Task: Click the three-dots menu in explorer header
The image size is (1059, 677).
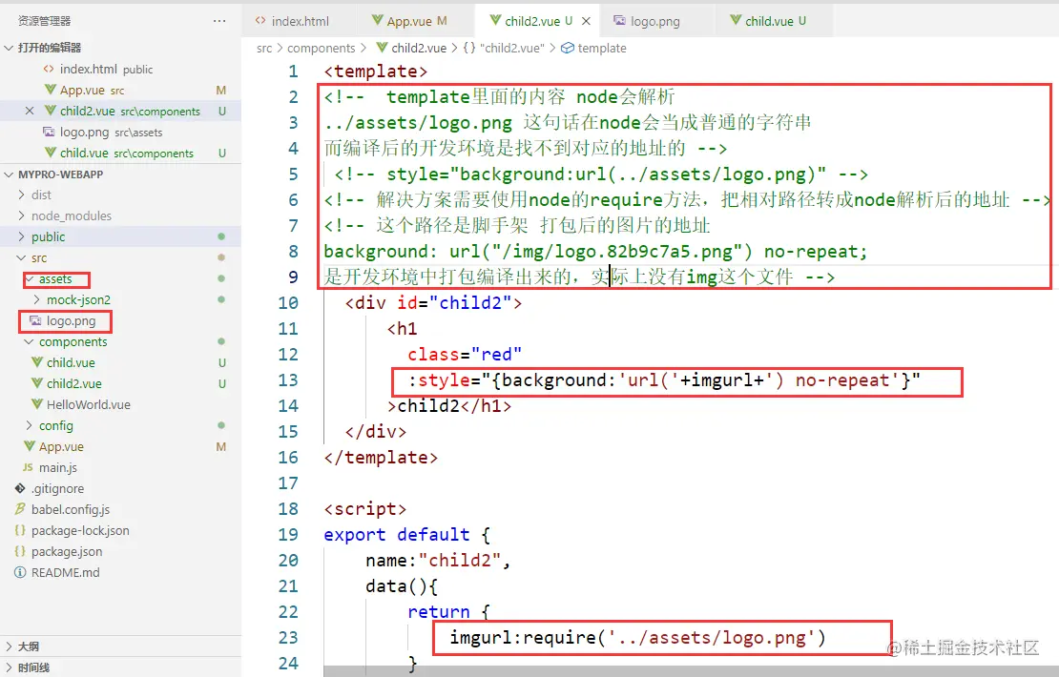Action: coord(219,21)
